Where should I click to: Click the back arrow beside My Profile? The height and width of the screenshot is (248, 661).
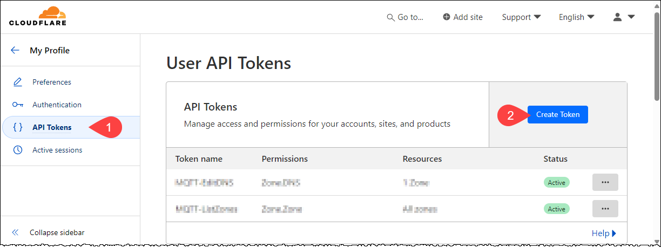click(x=15, y=50)
